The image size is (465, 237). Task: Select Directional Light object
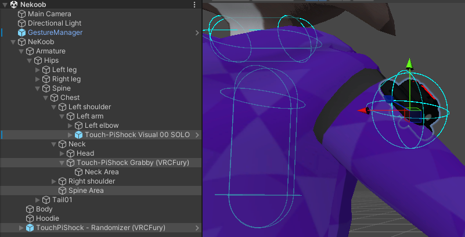55,23
